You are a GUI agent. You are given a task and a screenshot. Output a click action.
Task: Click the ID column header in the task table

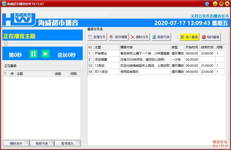coord(90,47)
